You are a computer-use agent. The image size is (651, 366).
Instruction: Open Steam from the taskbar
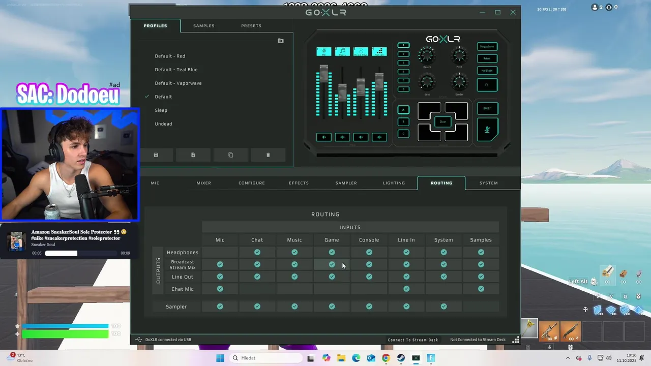click(401, 358)
